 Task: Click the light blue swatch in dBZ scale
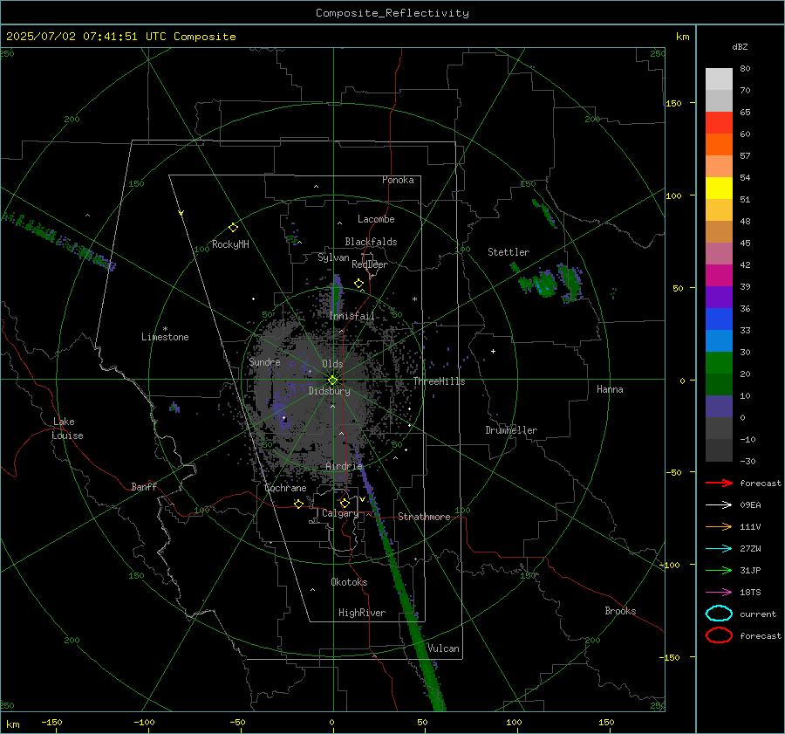pos(719,341)
